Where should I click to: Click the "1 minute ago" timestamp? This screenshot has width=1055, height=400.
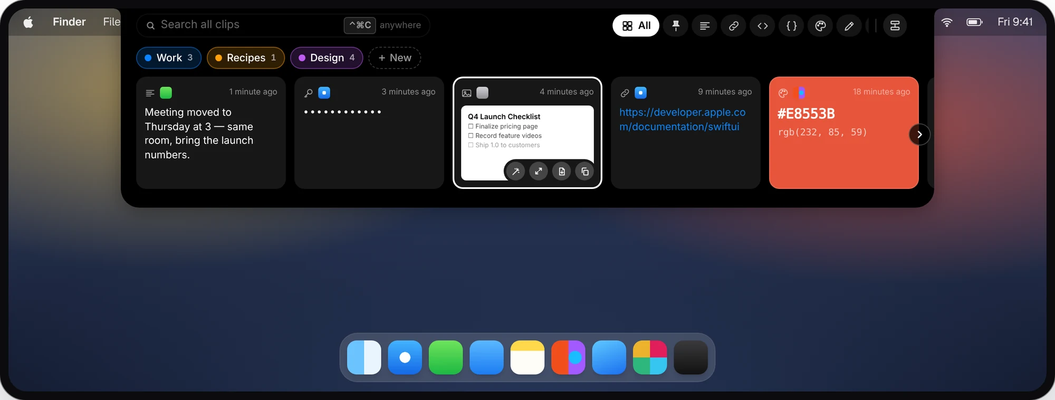(253, 92)
